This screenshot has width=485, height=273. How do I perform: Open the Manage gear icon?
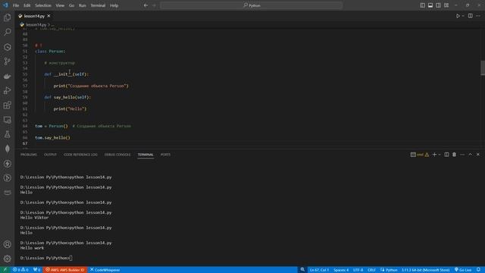click(x=7, y=259)
